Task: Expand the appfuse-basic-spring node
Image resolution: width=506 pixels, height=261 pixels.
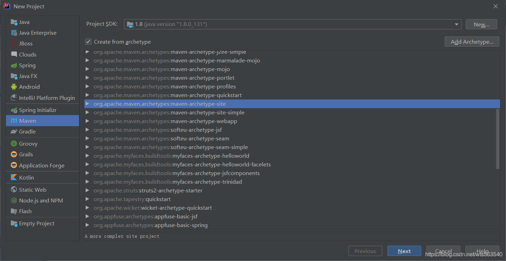Action: point(87,225)
